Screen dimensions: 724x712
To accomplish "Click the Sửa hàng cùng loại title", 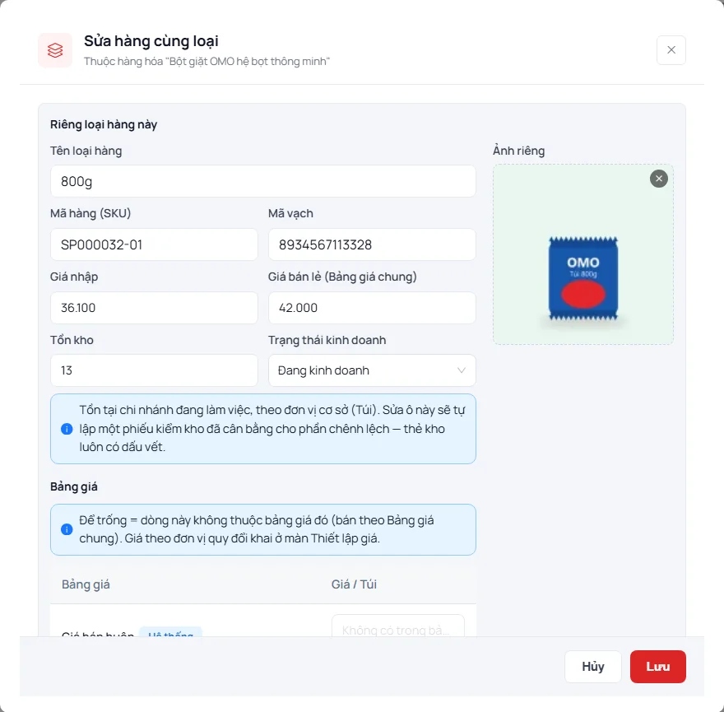I will click(x=151, y=41).
